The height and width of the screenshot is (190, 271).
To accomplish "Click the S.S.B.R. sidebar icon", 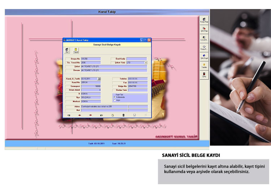I will (x=204, y=38).
